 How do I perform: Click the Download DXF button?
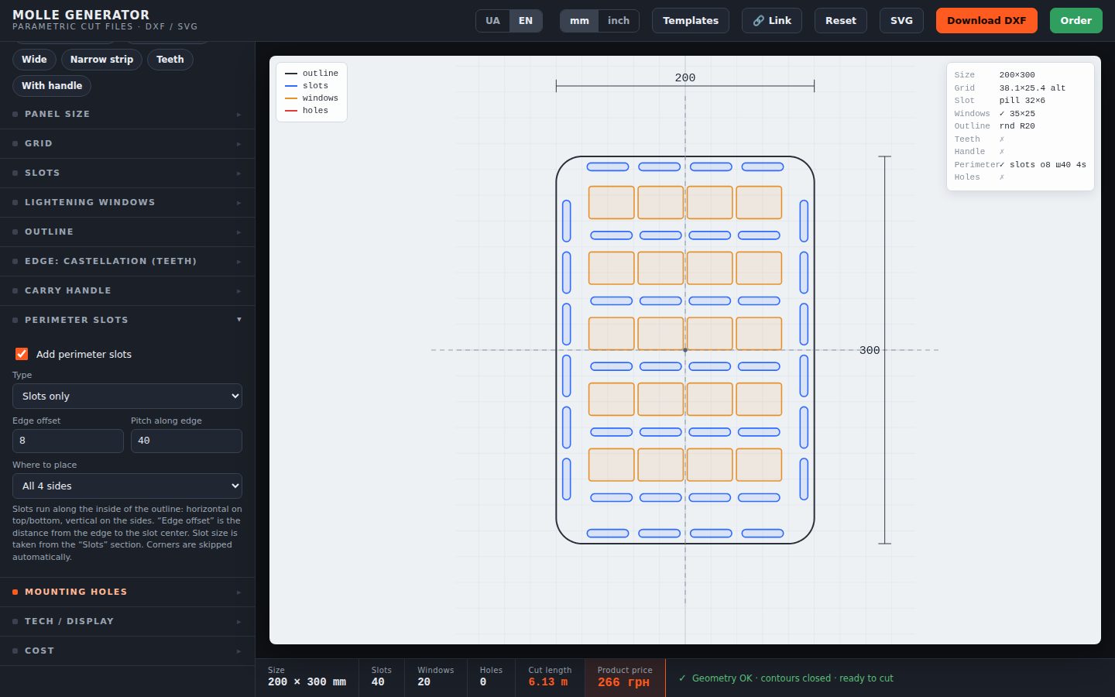point(986,21)
